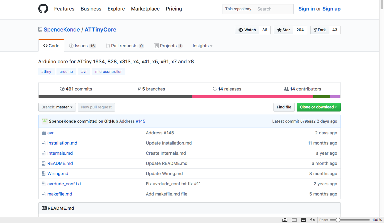Click the avr folder icon

click(44, 133)
